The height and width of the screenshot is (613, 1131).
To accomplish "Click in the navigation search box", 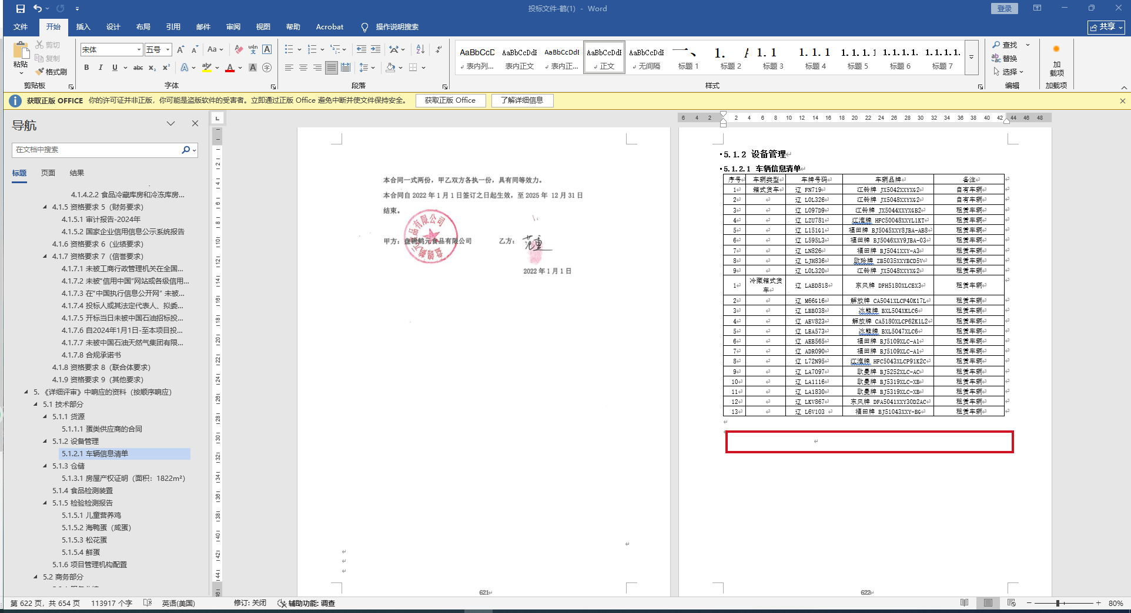I will point(98,150).
